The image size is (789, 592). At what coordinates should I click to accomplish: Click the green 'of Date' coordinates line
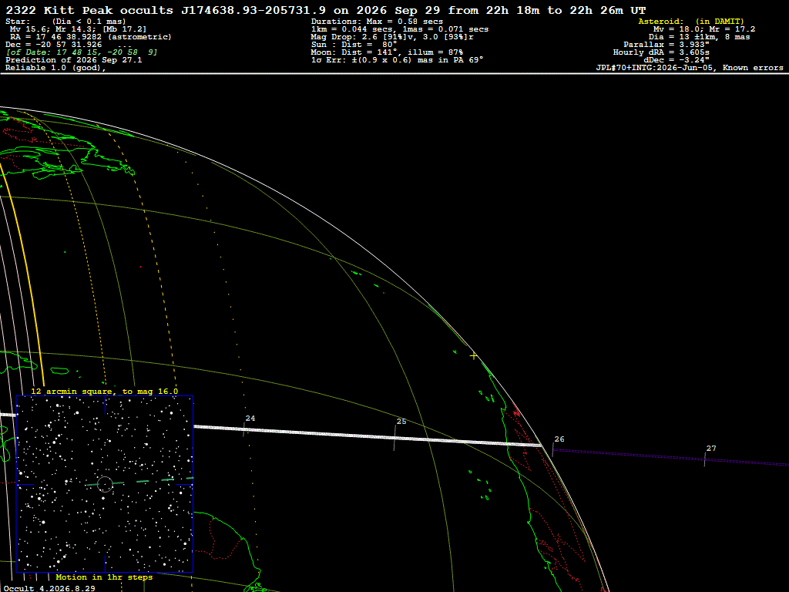82,52
